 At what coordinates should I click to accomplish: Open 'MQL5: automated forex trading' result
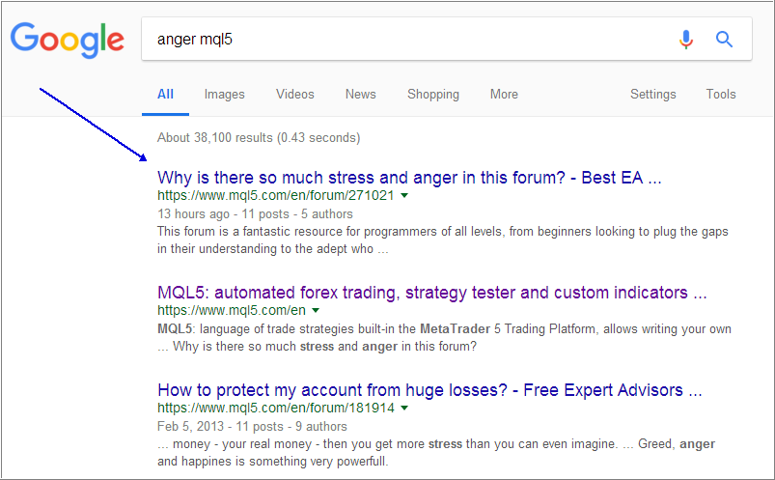point(431,293)
